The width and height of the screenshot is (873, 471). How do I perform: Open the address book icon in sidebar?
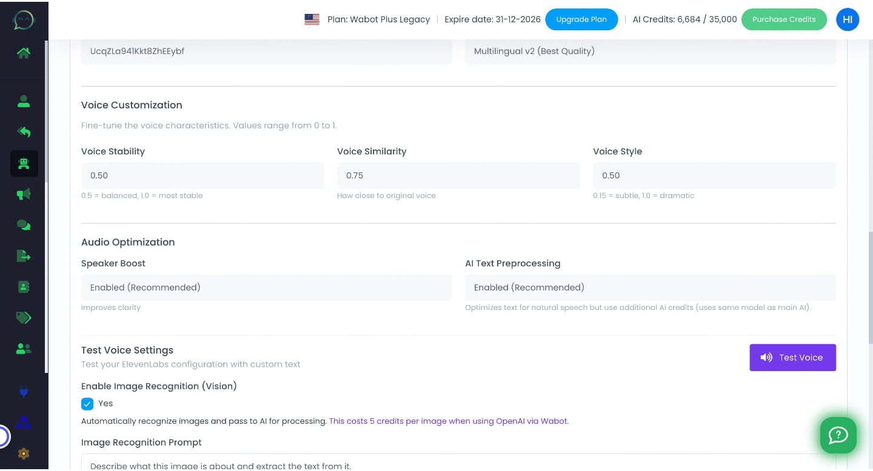point(24,286)
